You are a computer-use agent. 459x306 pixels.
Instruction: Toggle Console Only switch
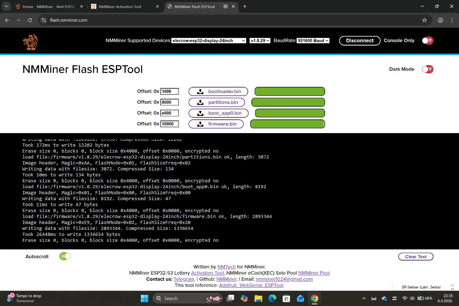(x=427, y=41)
